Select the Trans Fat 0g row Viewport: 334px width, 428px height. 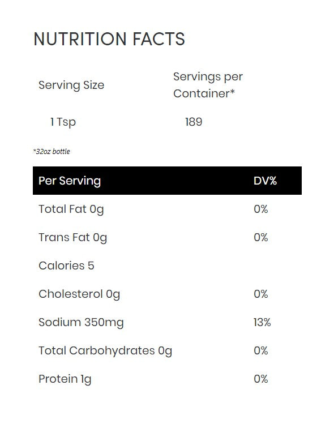(167, 237)
